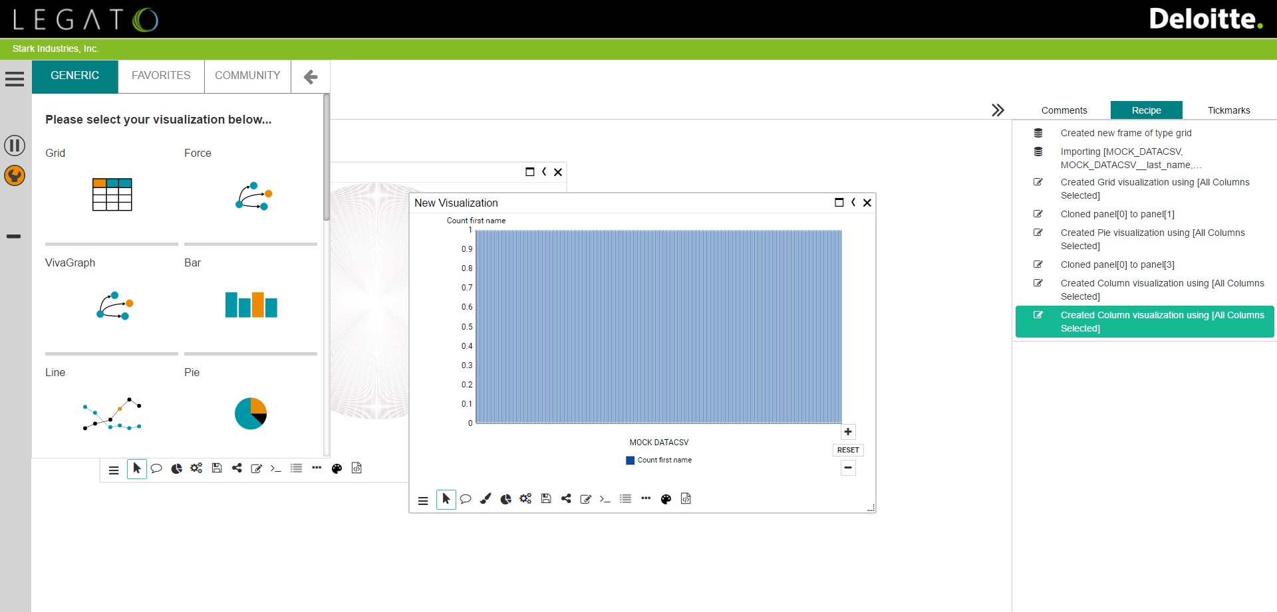1277x612 pixels.
Task: Collapse New Visualization panel with chevron
Action: point(853,203)
